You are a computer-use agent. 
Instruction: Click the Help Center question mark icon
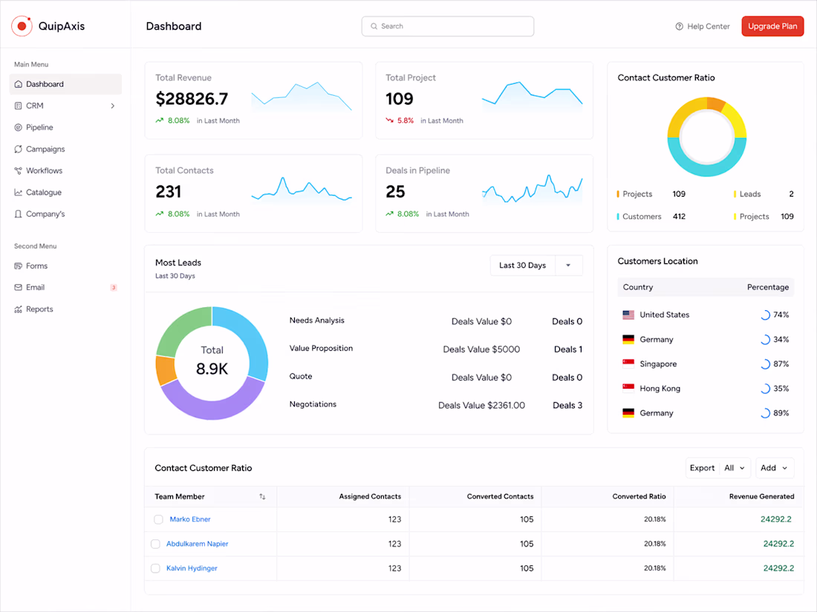[680, 27]
